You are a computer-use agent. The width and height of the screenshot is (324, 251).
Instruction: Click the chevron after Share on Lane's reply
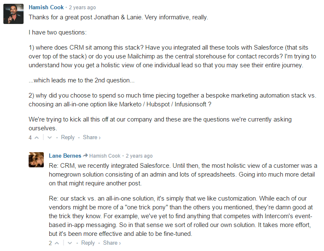click(120, 243)
